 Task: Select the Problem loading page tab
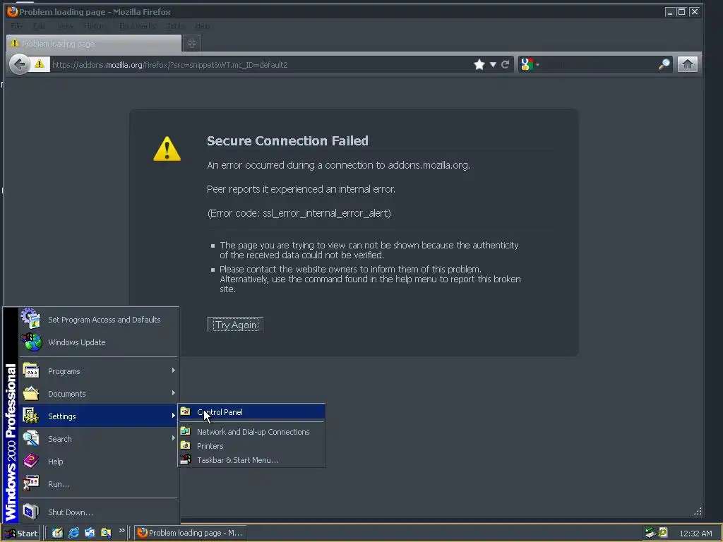click(x=94, y=43)
